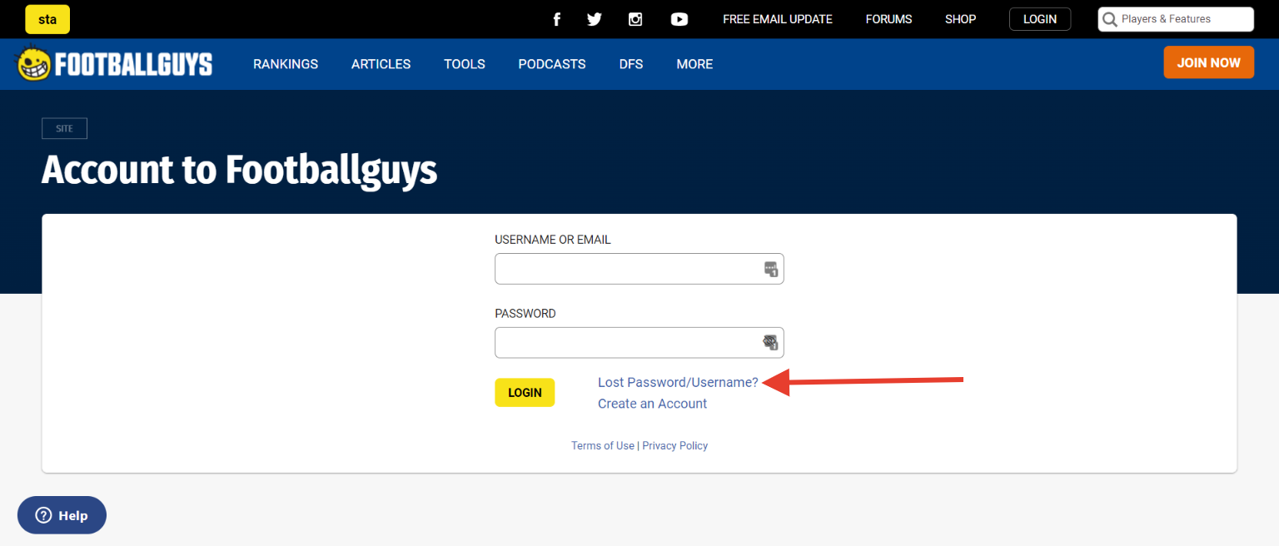
Task: Open the Privacy Policy link
Action: tap(675, 446)
